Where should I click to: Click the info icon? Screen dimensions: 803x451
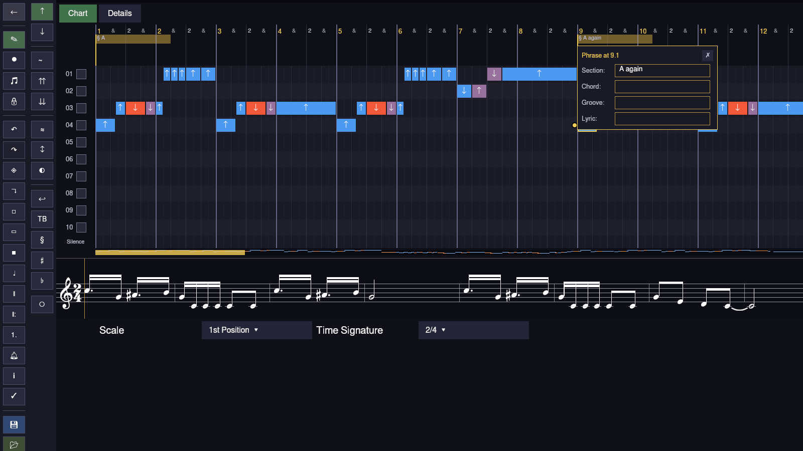click(x=14, y=376)
